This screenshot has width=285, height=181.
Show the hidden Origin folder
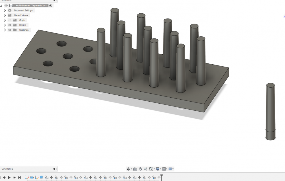[10, 20]
